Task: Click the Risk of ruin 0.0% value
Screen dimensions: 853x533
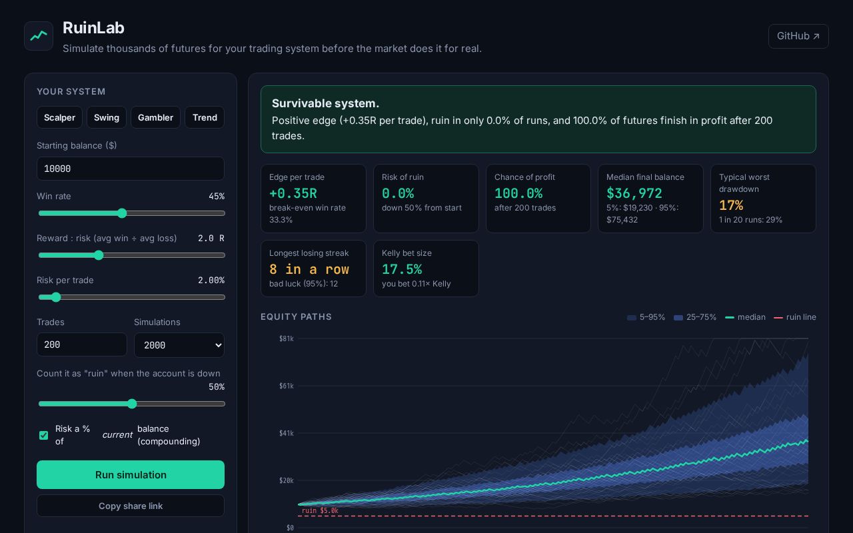Action: (x=398, y=193)
